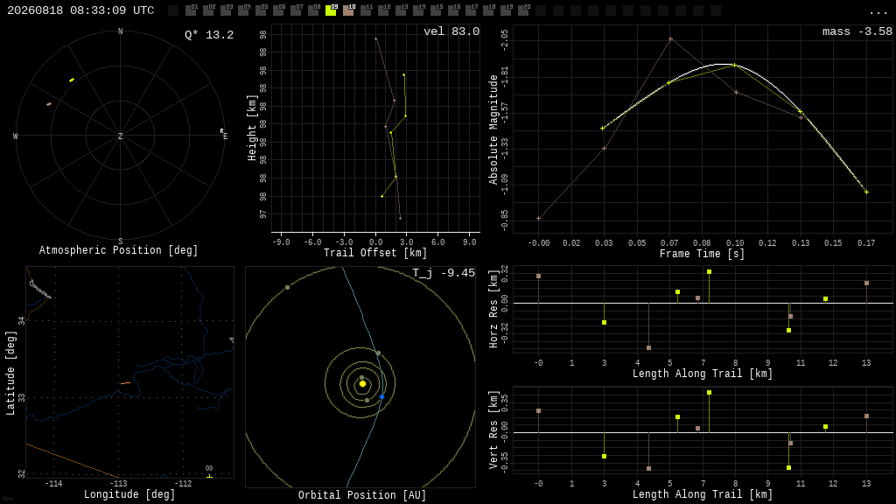
Task: Click top yellow point in Horz Res plot
Action: tap(709, 272)
